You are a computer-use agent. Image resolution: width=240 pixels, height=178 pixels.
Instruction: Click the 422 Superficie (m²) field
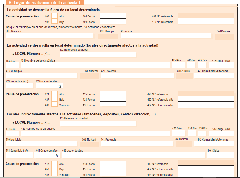point(19,86)
